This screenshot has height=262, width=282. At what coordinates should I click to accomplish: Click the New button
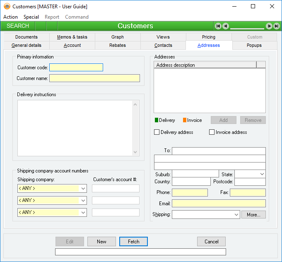(101, 242)
